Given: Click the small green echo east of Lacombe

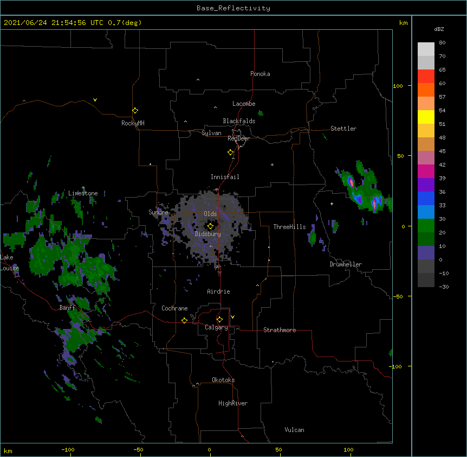Looking at the screenshot, I should tap(261, 113).
